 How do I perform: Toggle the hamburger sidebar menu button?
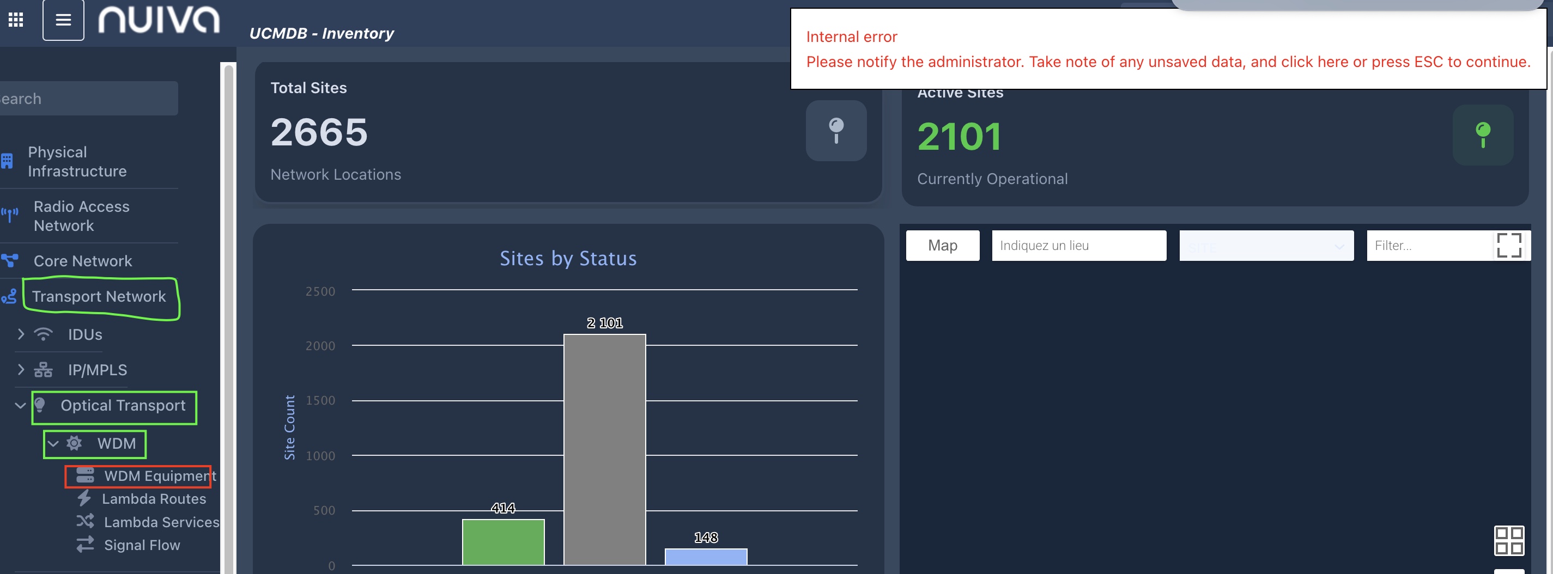(63, 20)
